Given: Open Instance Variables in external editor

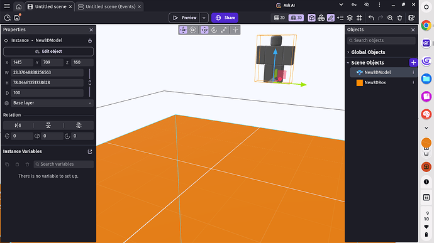Looking at the screenshot, I should pos(90,151).
